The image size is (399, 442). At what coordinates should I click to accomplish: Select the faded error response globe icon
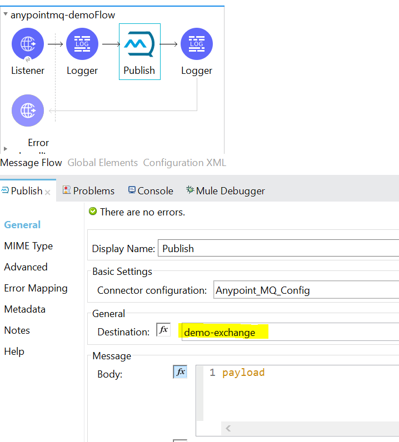tap(28, 110)
